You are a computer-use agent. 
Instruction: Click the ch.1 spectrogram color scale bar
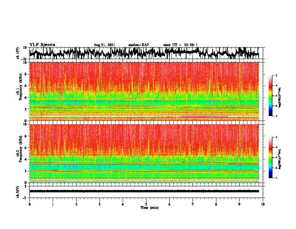pyautogui.click(x=270, y=96)
